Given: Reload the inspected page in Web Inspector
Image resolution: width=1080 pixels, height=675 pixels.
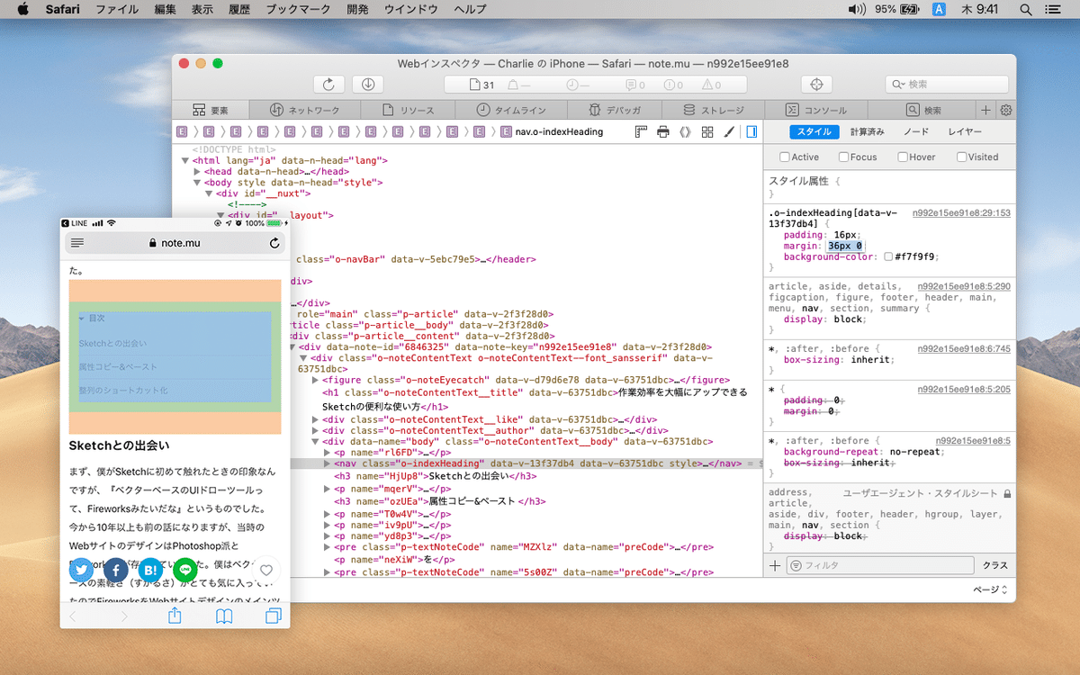Looking at the screenshot, I should (328, 84).
